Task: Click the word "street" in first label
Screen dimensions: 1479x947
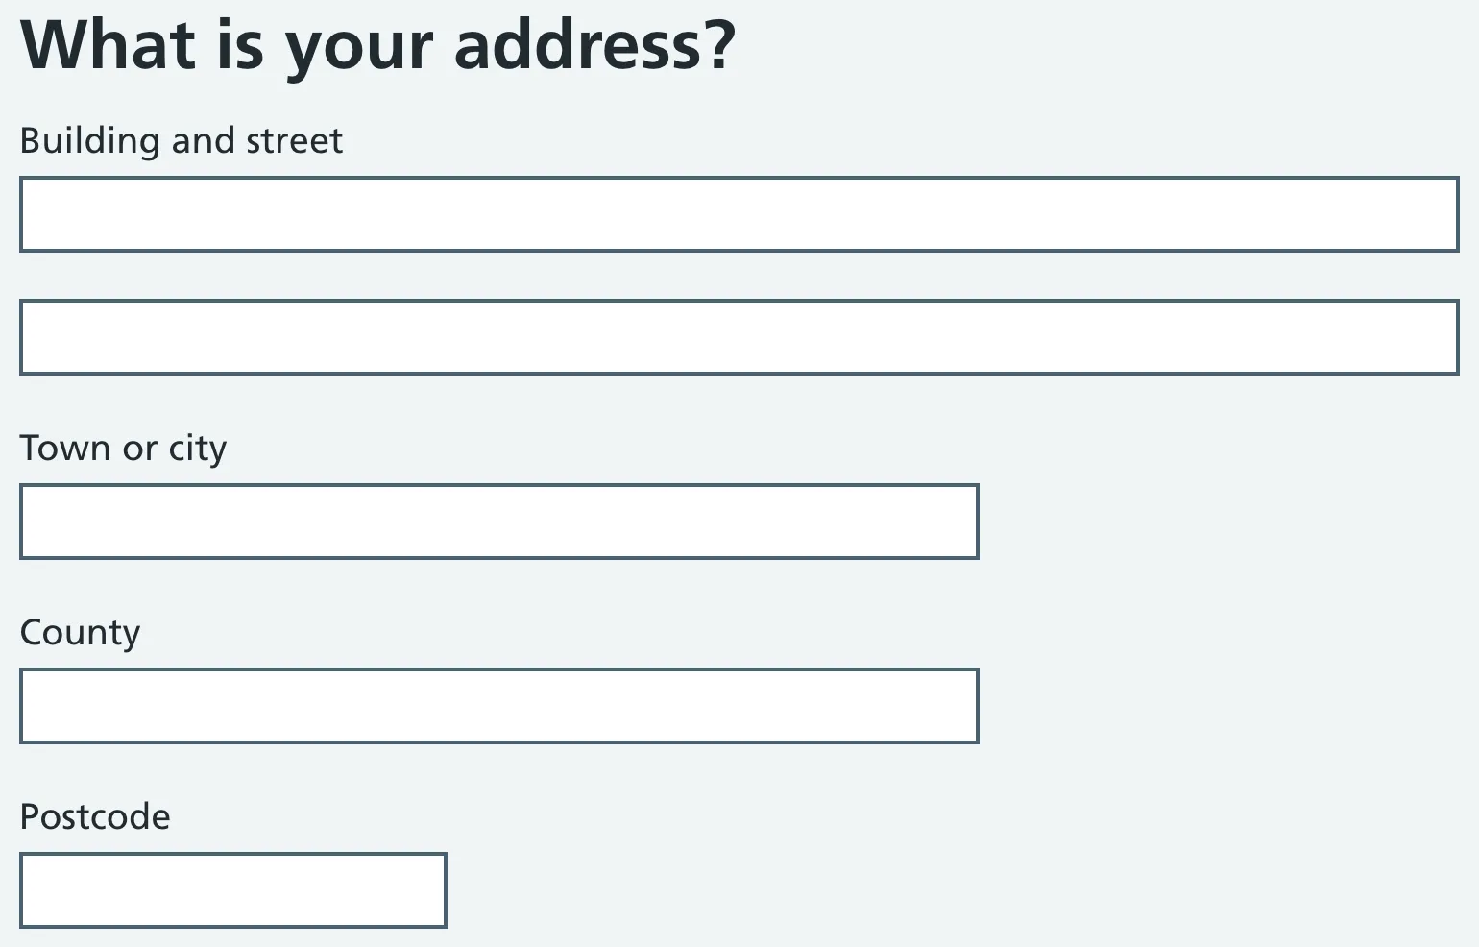Action: click(x=294, y=140)
